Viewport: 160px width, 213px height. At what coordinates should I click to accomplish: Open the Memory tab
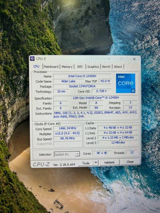point(67,67)
